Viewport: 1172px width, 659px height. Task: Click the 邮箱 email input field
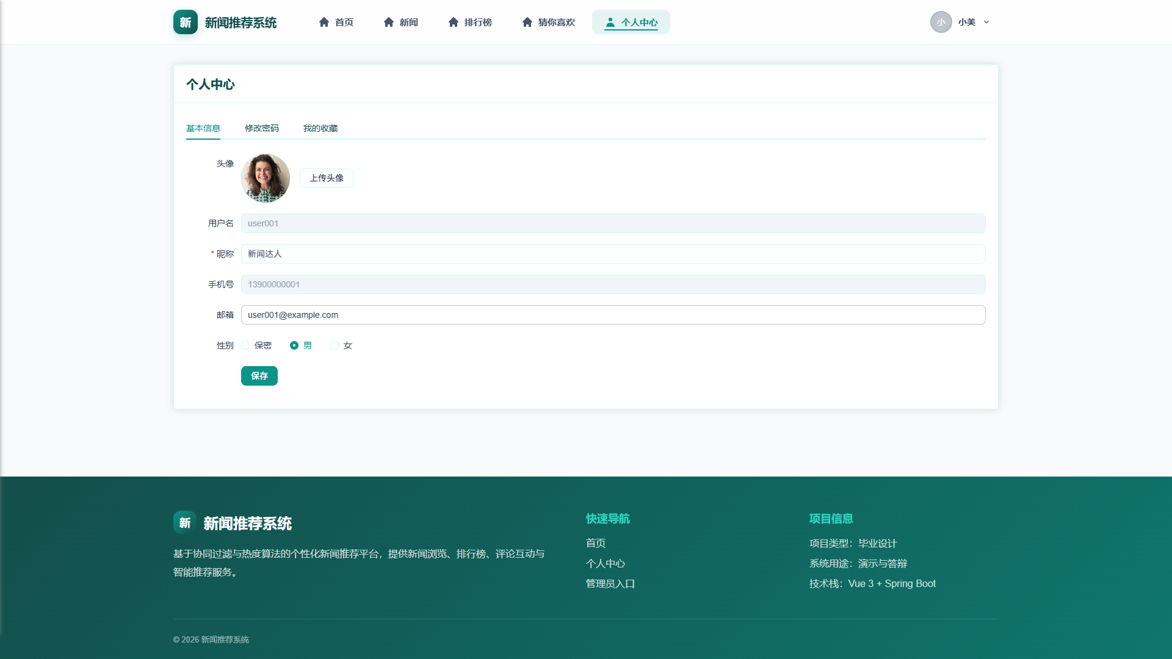coord(613,315)
